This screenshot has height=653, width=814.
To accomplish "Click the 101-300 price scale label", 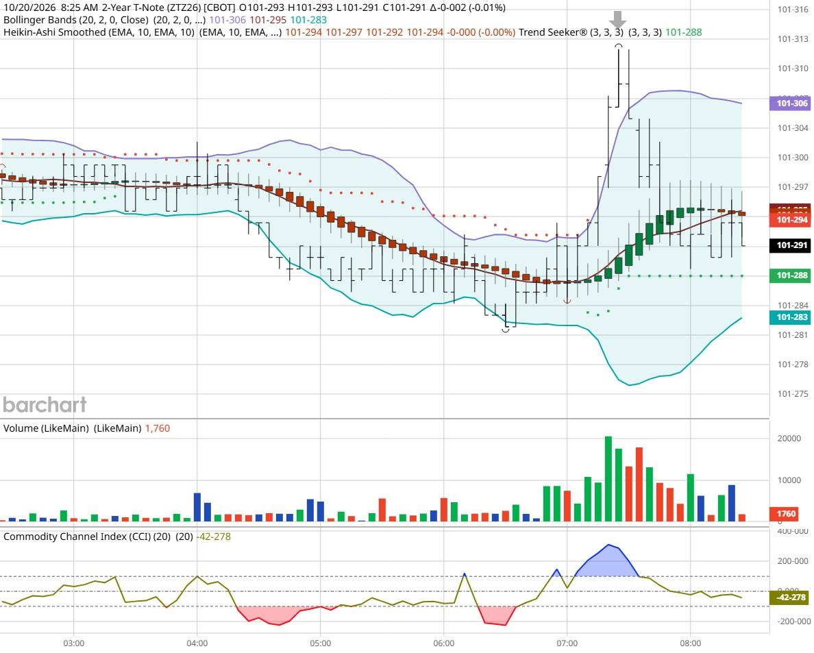I will (793, 158).
